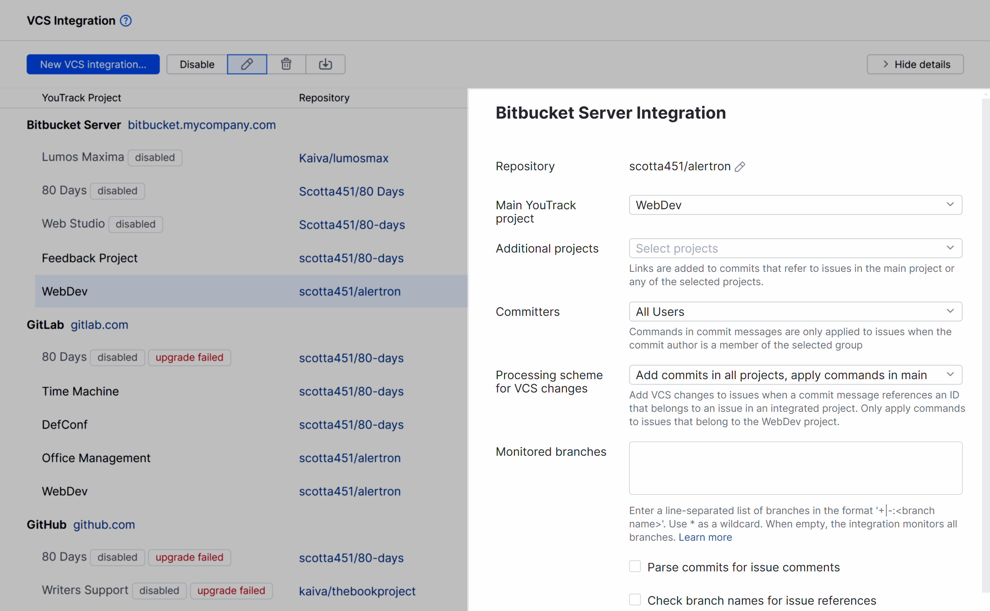Click inside the Monitored branches text field
This screenshot has width=990, height=611.
[x=795, y=467]
